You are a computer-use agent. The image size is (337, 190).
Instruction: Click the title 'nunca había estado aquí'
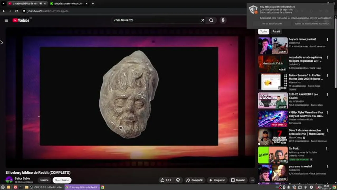(x=305, y=59)
